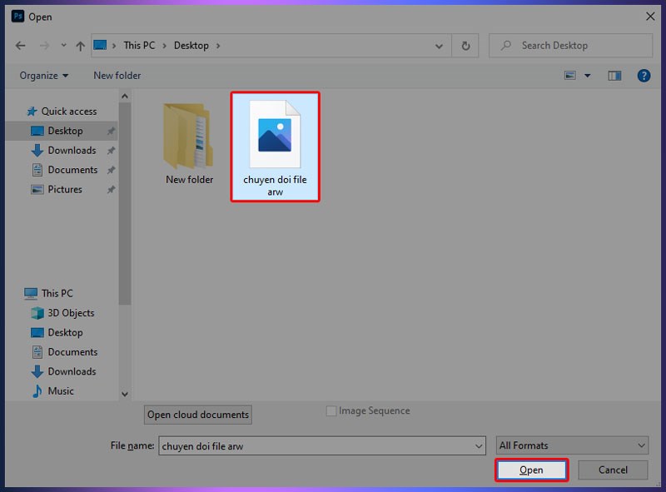Viewport: 666px width, 492px height.
Task: Open the All Formats dropdown
Action: pyautogui.click(x=571, y=445)
